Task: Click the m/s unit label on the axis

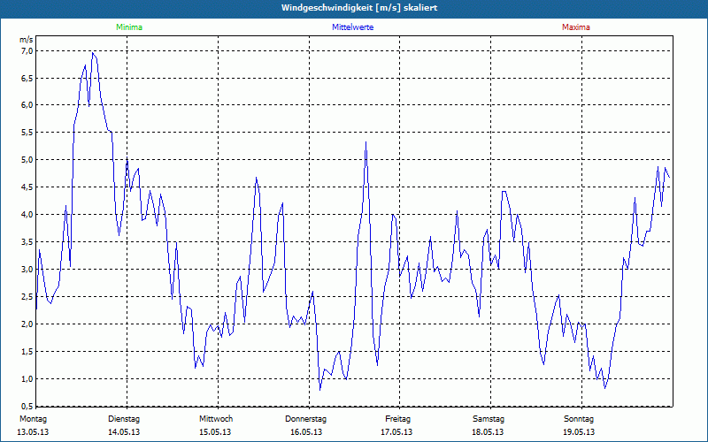Action: (x=27, y=40)
